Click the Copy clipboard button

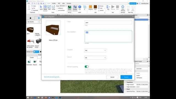click(x=34, y=6)
